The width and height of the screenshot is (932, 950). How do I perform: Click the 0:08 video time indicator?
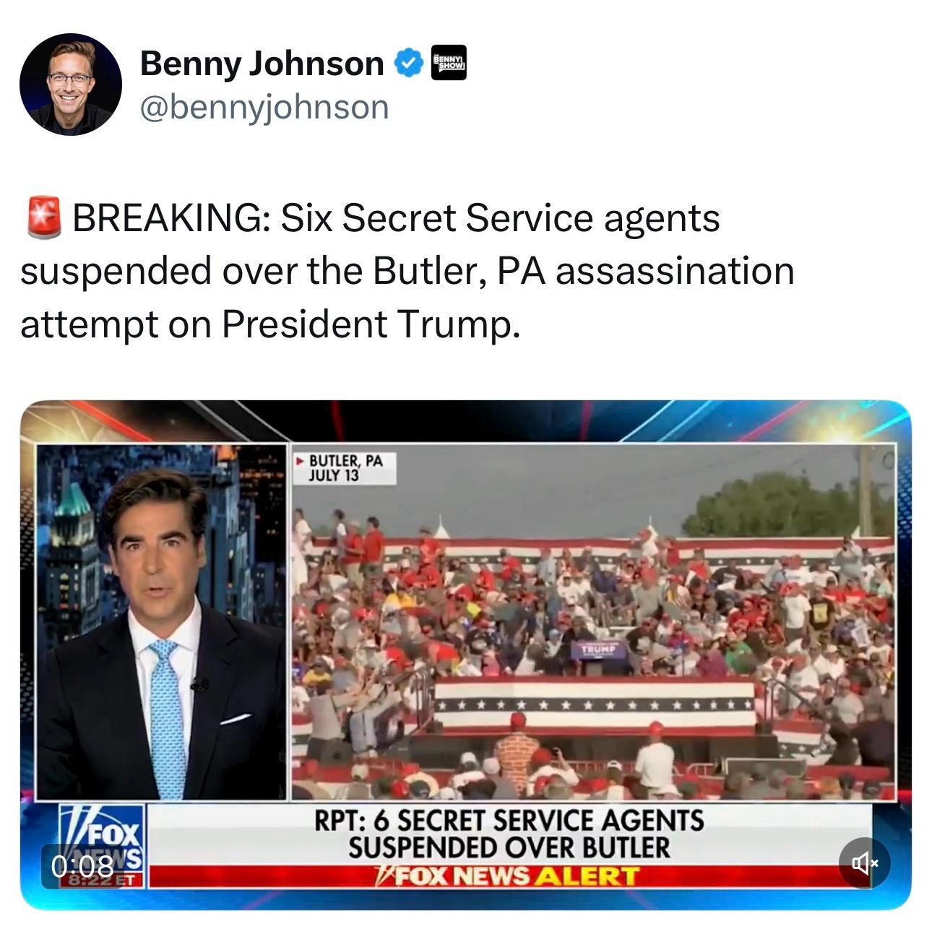point(82,865)
